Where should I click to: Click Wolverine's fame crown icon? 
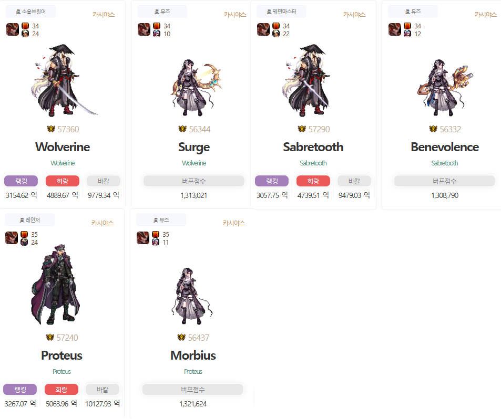(x=51, y=129)
